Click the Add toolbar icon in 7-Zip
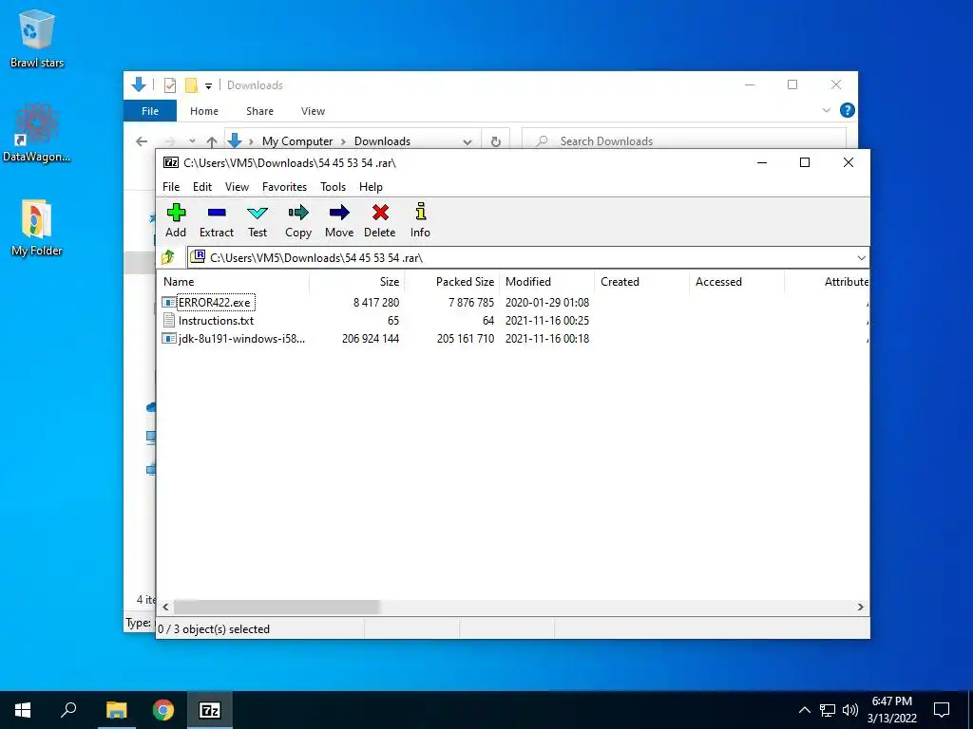The height and width of the screenshot is (729, 973). 176,214
